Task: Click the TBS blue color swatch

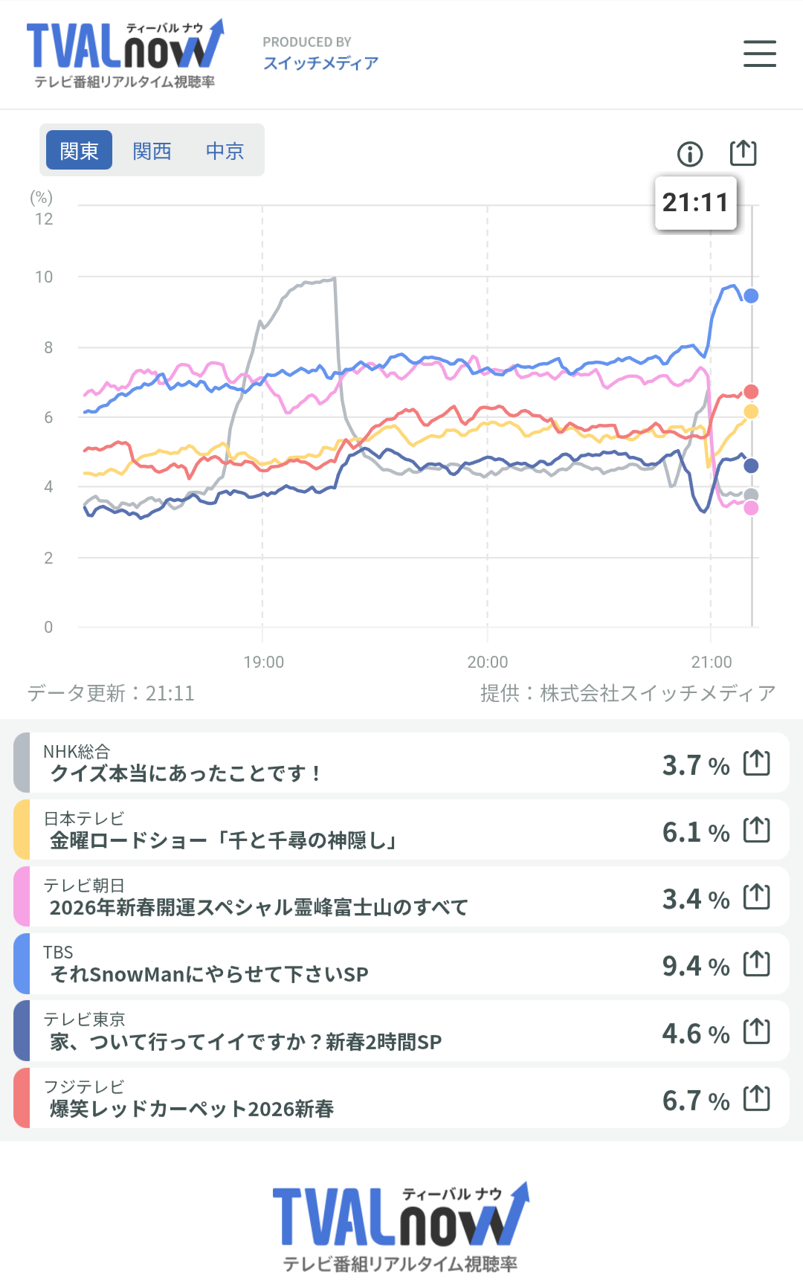Action: 22,964
